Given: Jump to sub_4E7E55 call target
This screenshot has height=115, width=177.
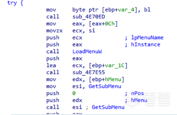Looking at the screenshot, I should (89, 72).
